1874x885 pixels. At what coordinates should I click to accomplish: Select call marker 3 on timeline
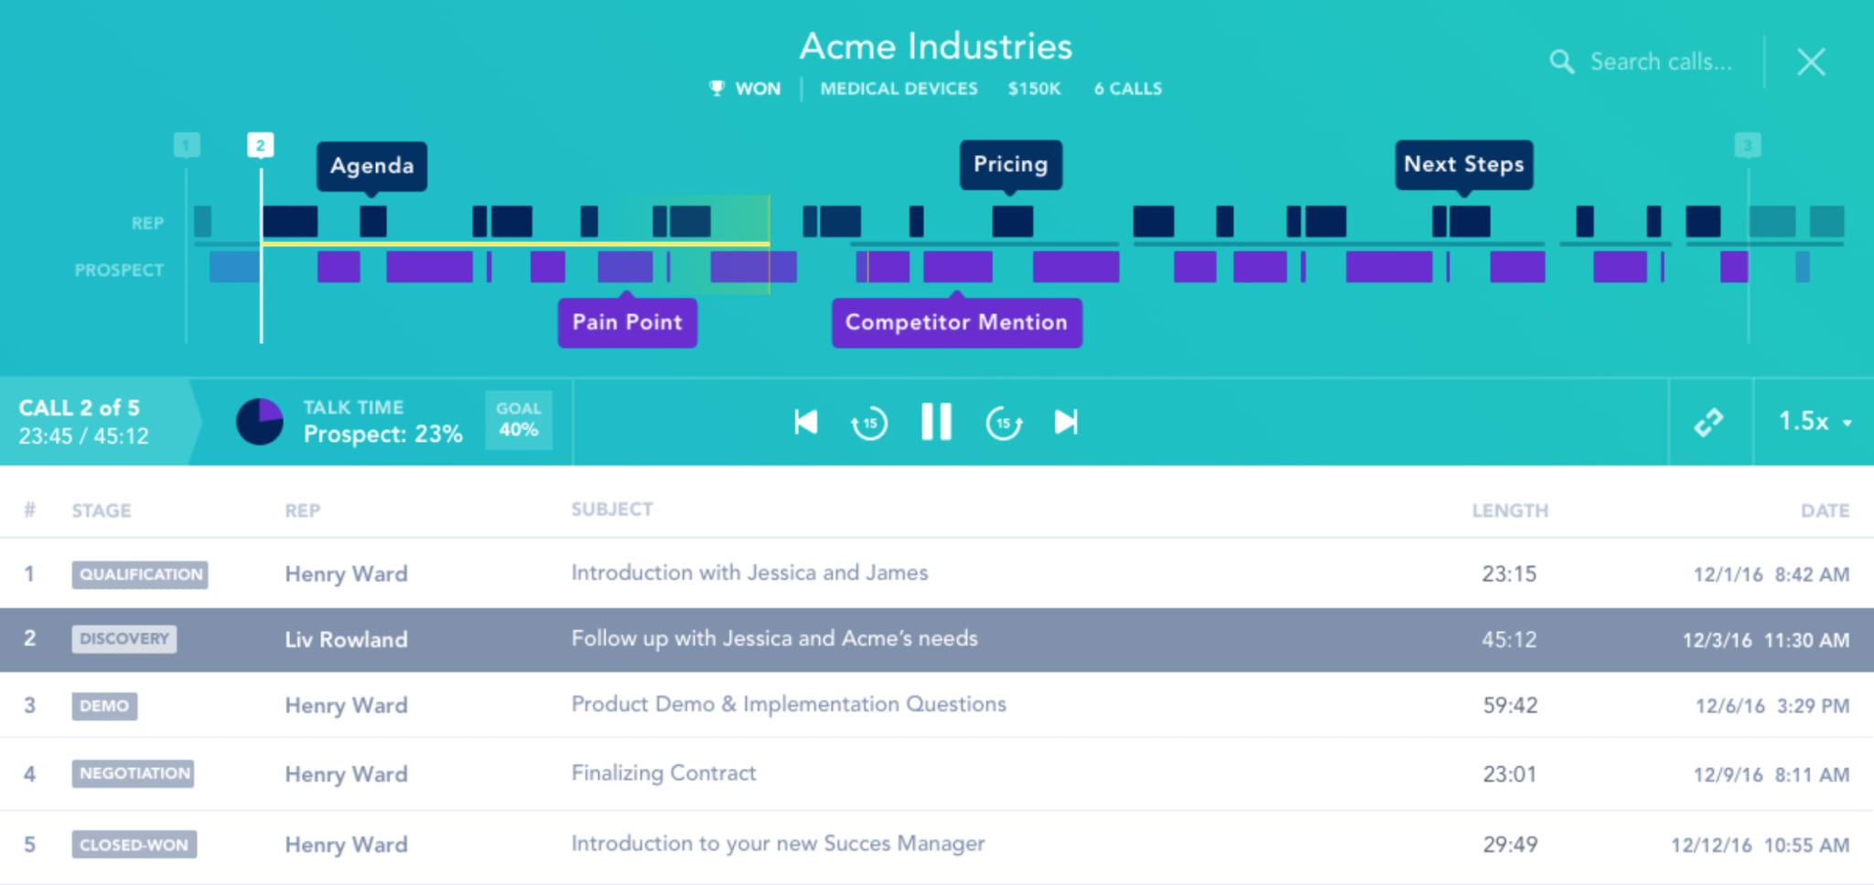[x=1748, y=145]
